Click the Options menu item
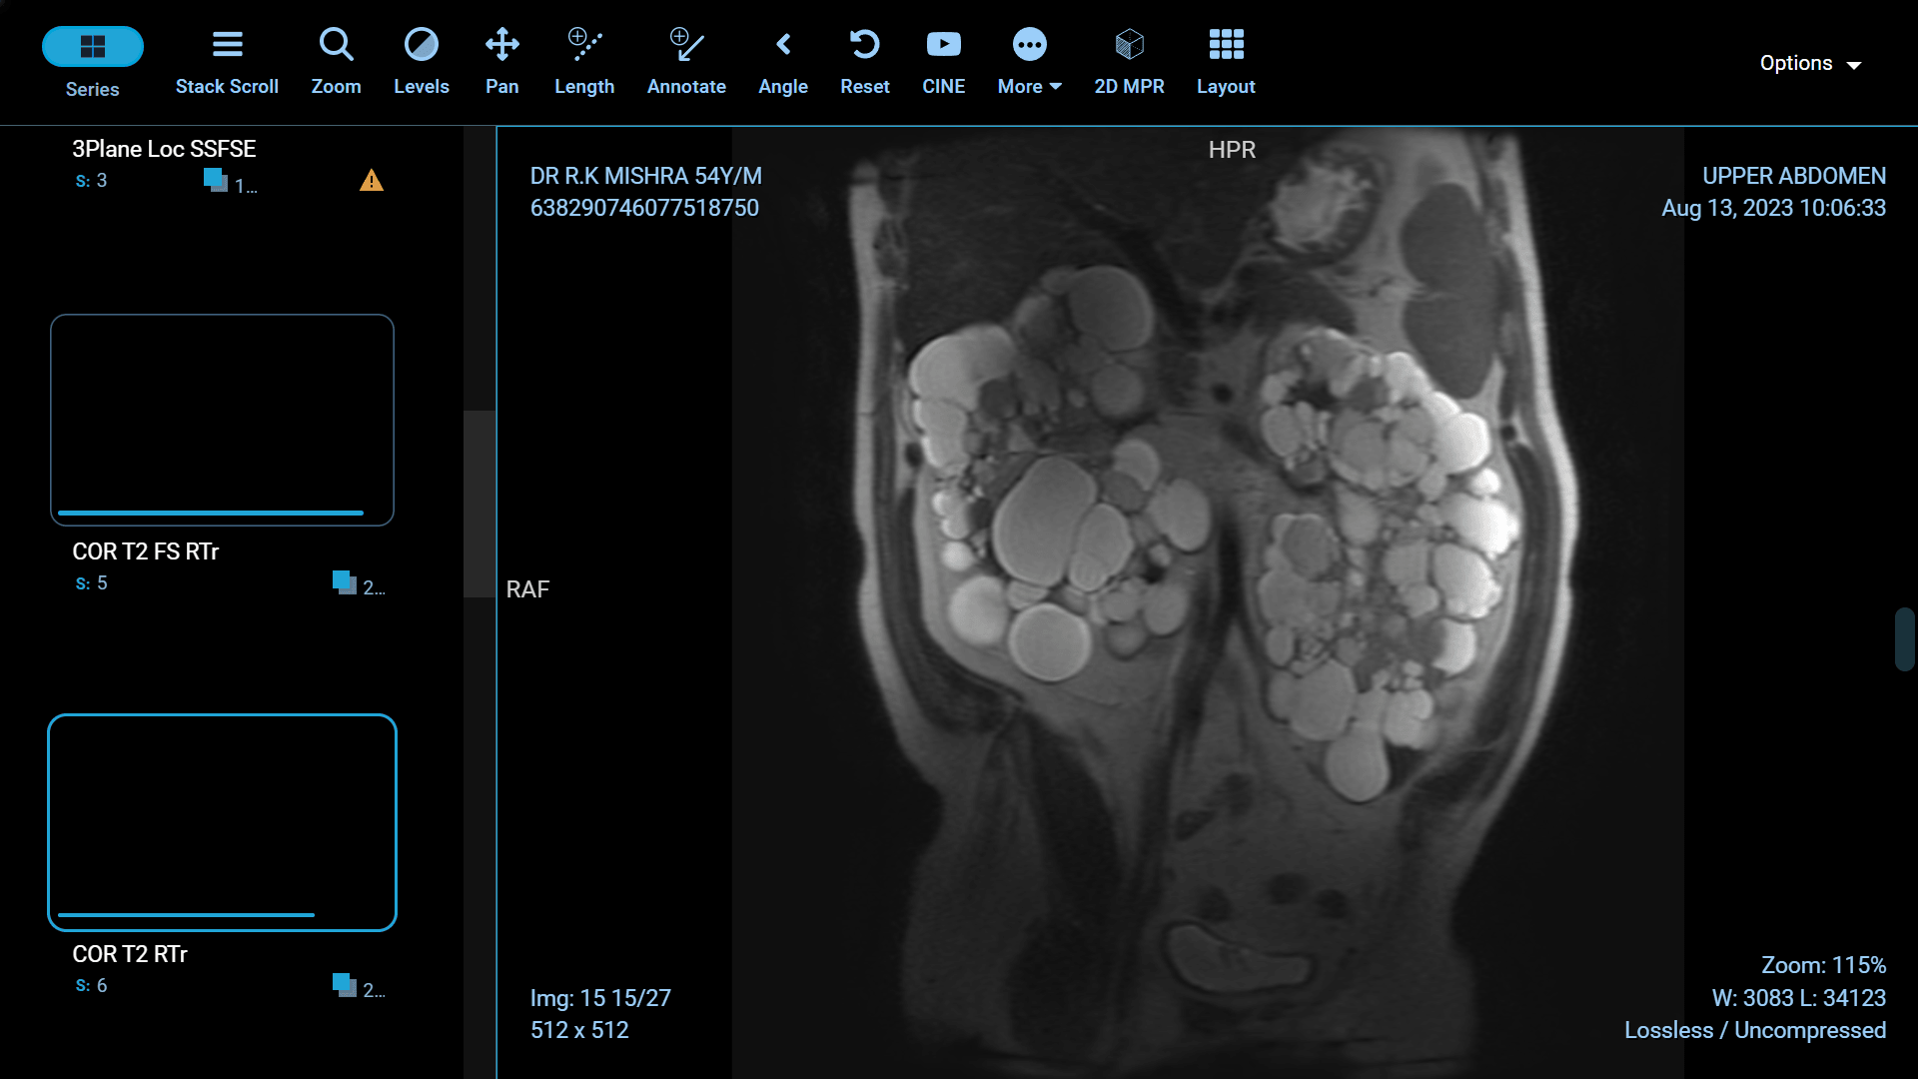This screenshot has height=1079, width=1918. [x=1809, y=62]
